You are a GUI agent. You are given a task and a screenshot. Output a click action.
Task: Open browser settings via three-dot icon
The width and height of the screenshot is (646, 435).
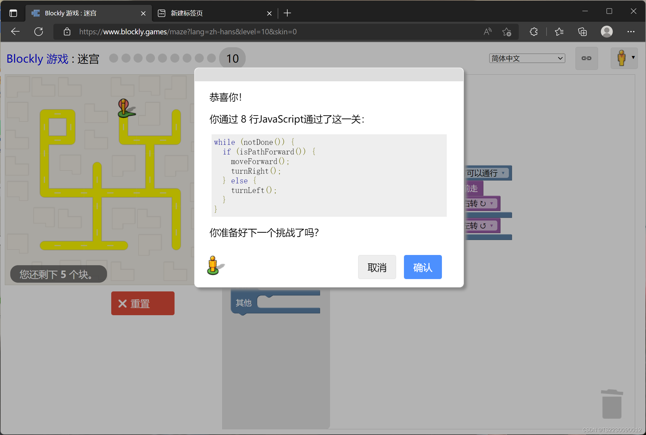[x=631, y=32]
